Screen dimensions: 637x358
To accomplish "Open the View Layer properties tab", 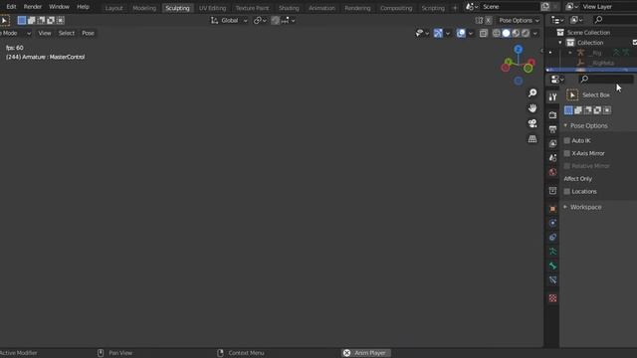I will (552, 143).
